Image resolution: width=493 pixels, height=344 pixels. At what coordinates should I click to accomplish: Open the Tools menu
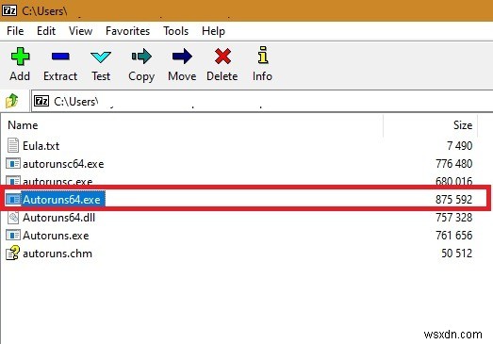point(175,31)
